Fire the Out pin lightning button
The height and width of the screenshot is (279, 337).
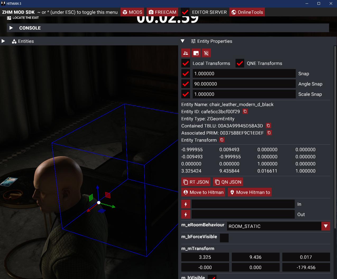tap(186, 214)
